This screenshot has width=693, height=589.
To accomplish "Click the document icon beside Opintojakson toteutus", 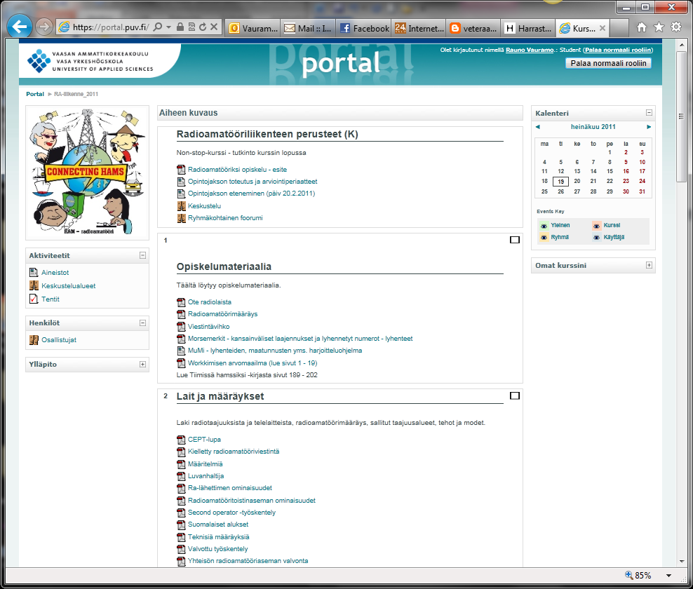I will [x=181, y=182].
